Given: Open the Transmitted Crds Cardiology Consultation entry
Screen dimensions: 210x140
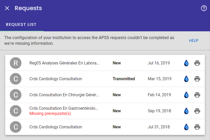Looking at the screenshot, I should coord(105,79).
